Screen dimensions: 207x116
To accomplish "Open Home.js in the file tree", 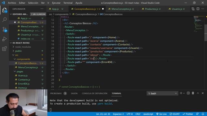I will point(22,88).
